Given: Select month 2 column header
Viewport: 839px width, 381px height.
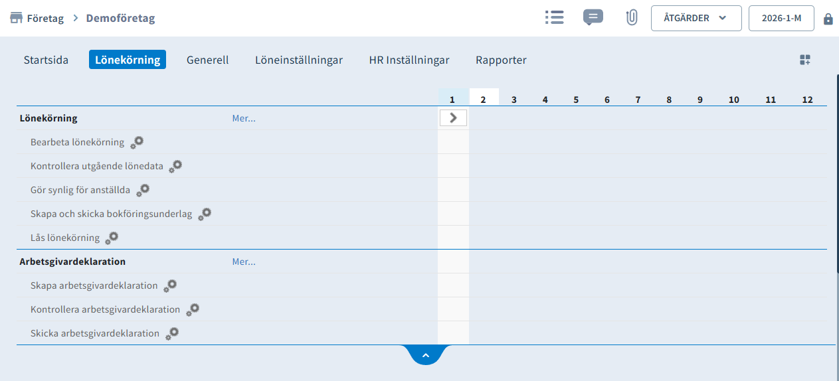Looking at the screenshot, I should point(484,100).
